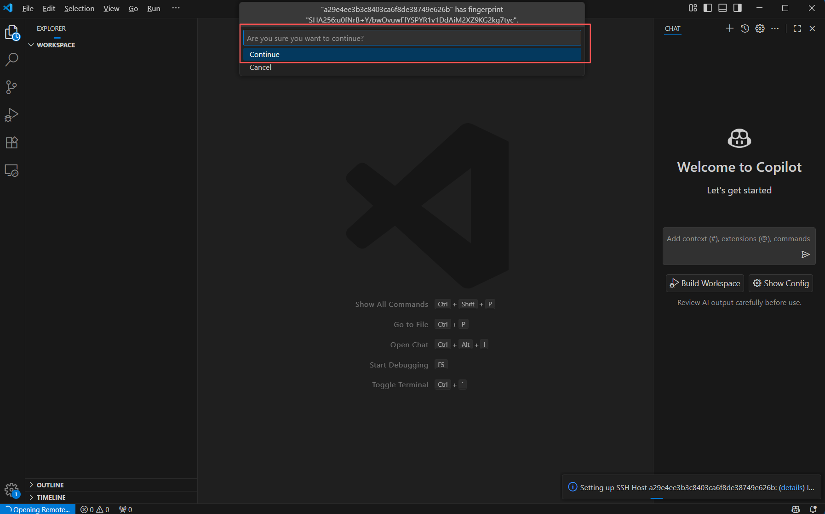Open Run and Debug view
Viewport: 825px width, 514px height.
pos(11,115)
